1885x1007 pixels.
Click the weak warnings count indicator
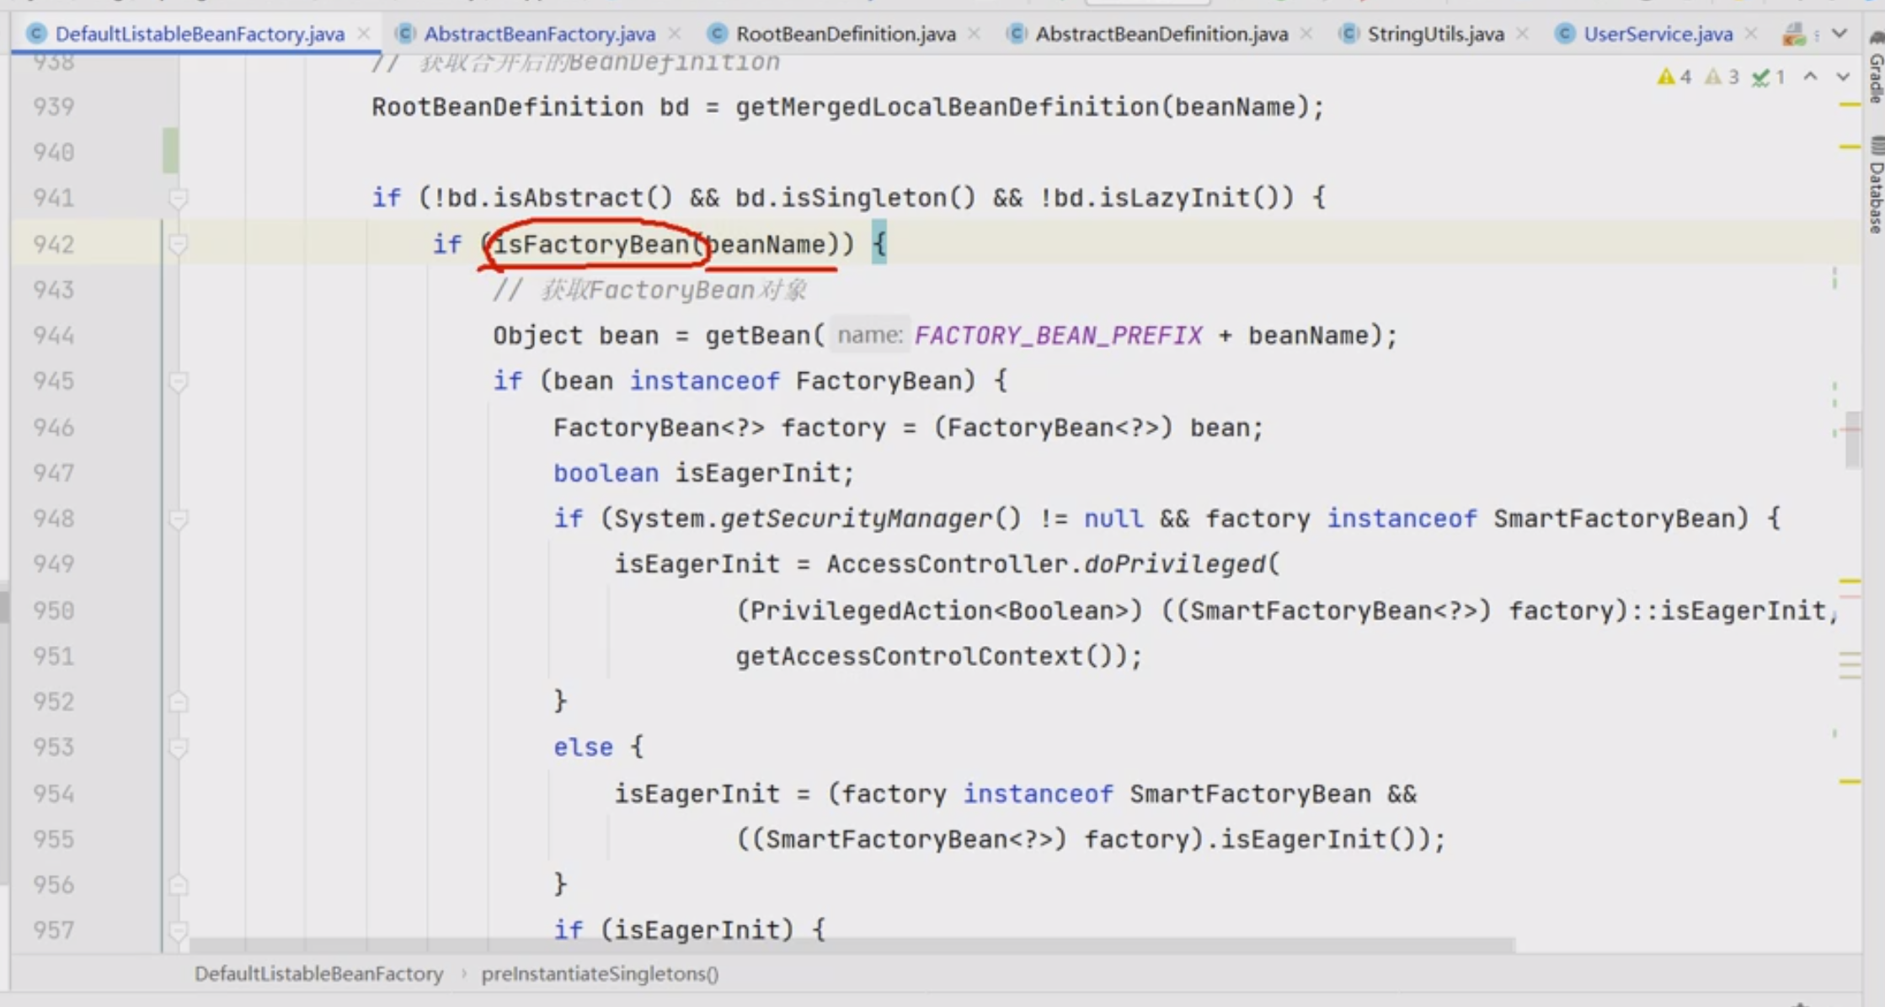1722,77
